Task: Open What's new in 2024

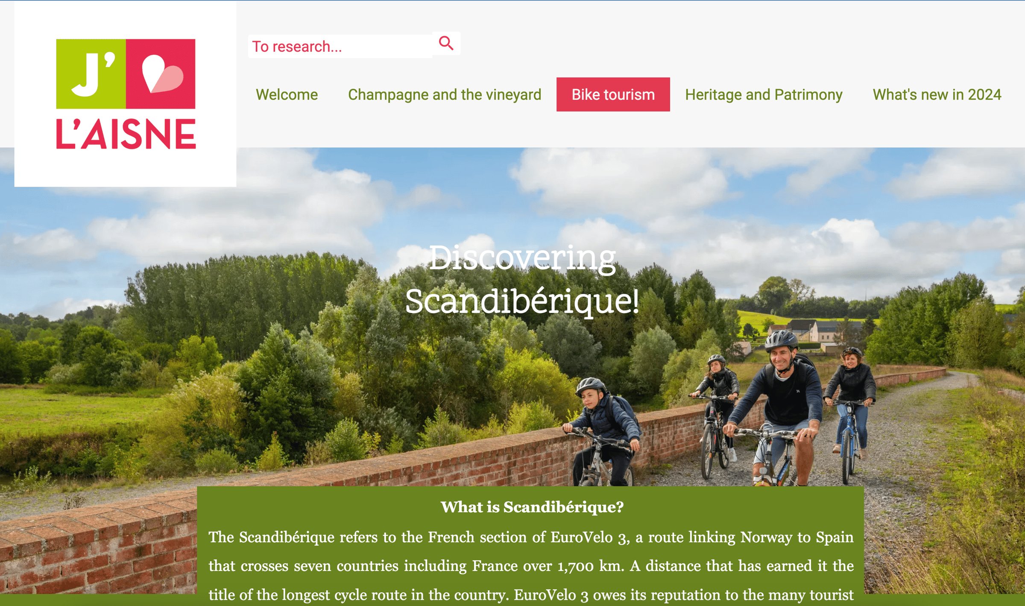Action: coord(937,94)
